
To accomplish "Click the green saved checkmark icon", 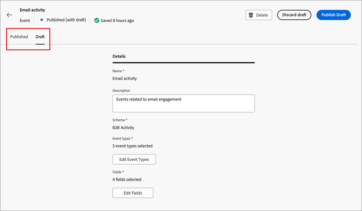I will coord(97,20).
